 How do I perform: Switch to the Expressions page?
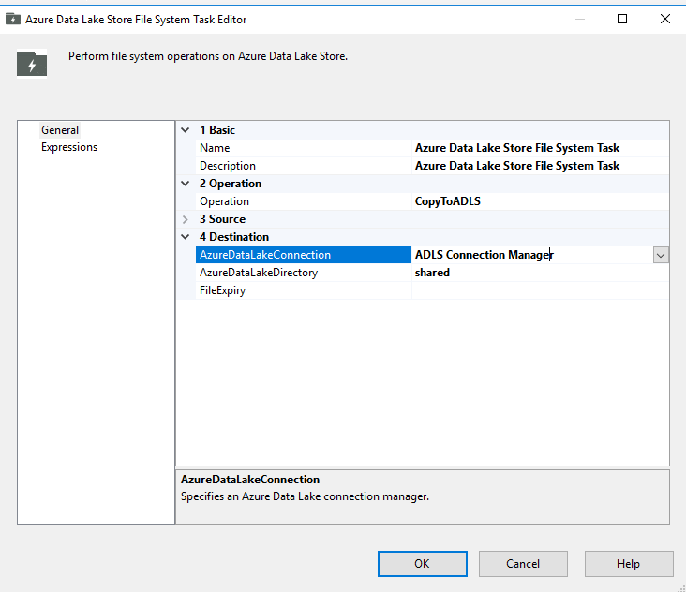pyautogui.click(x=69, y=147)
